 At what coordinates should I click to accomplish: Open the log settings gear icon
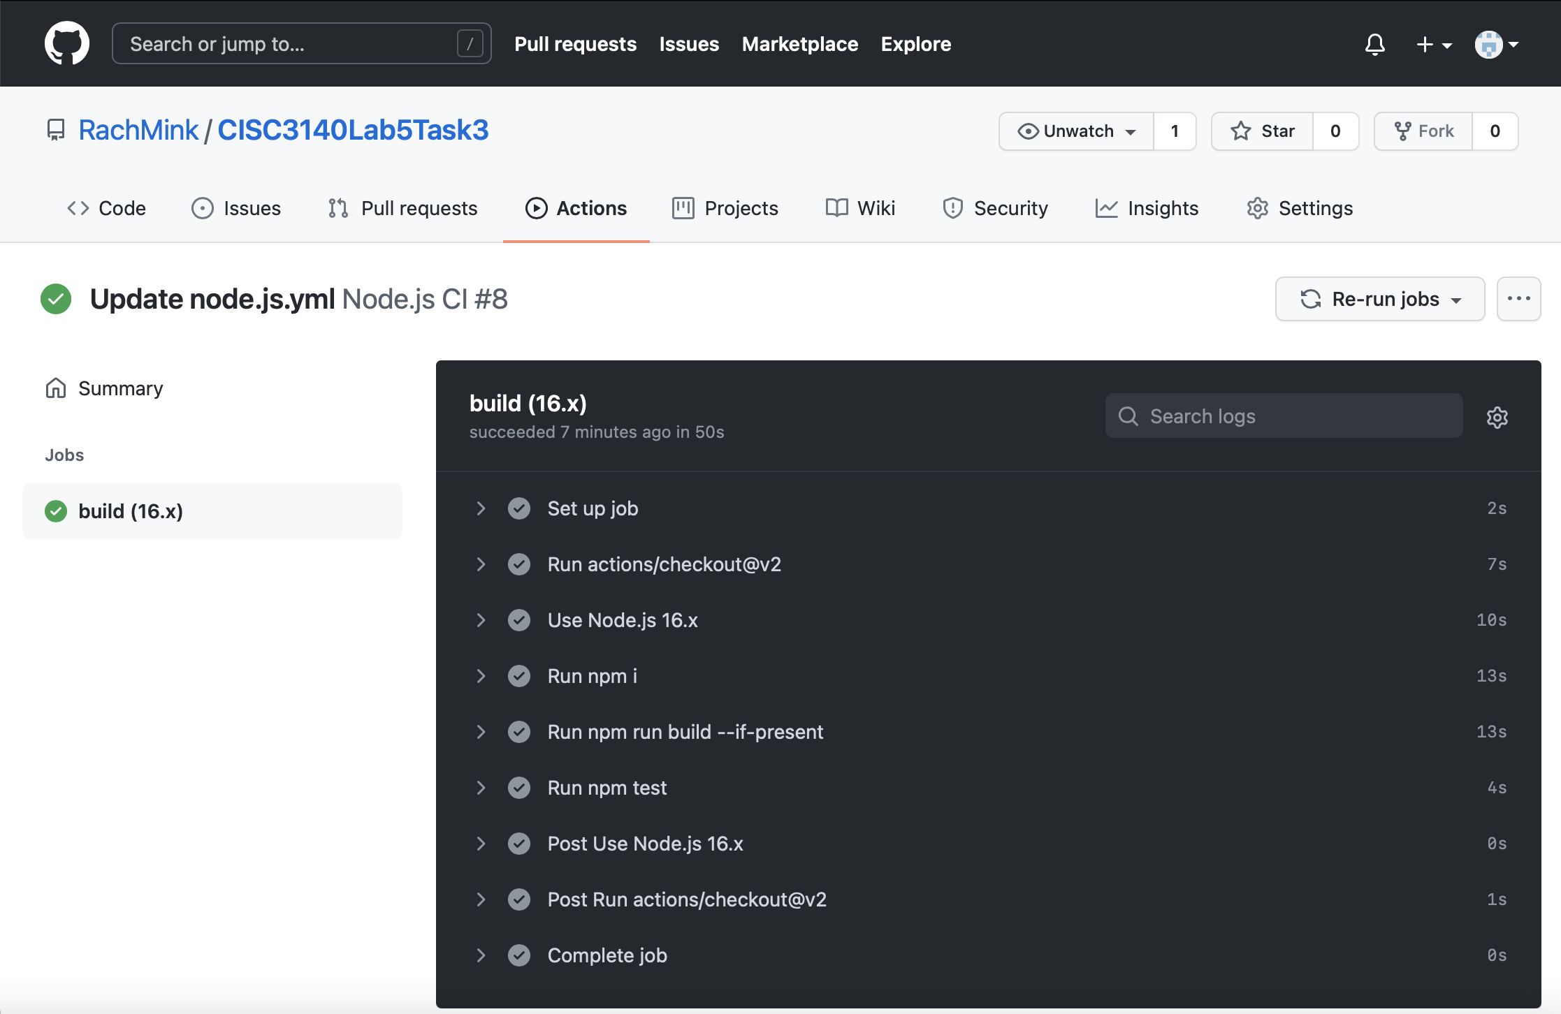pyautogui.click(x=1497, y=416)
